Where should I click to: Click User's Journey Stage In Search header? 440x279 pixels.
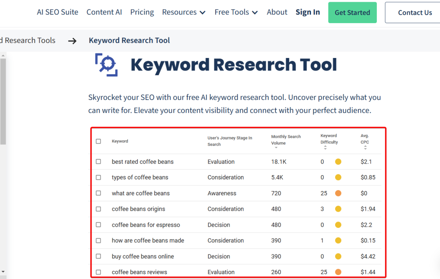[x=230, y=141]
